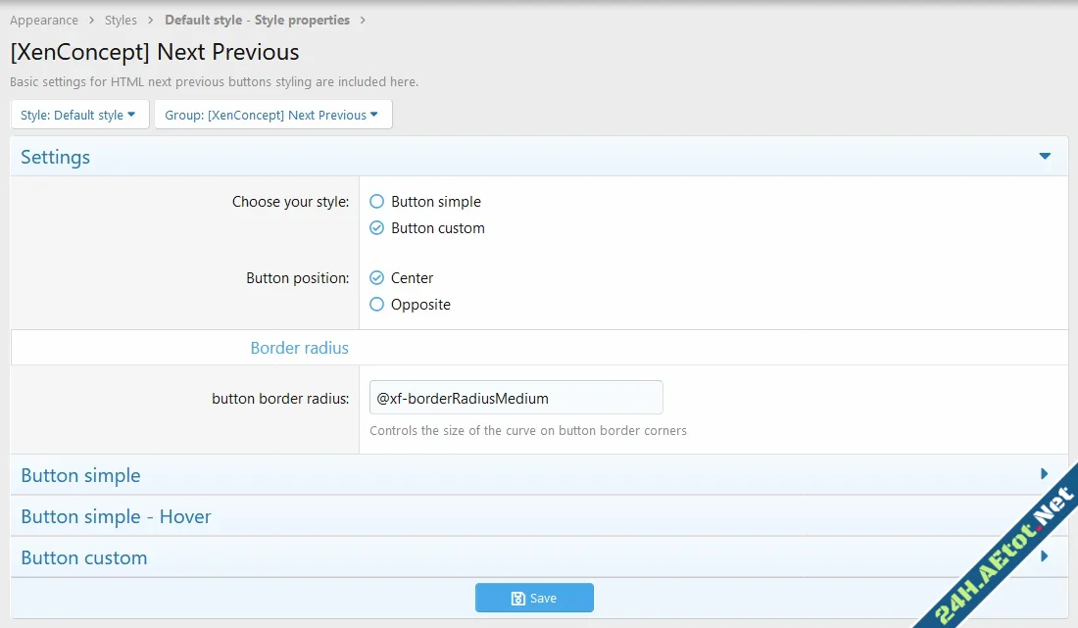Choose Opposite for button position
This screenshot has width=1078, height=628.
[x=377, y=305]
